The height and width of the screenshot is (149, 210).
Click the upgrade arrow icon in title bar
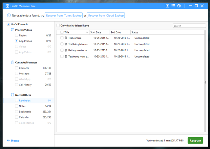(x=167, y=6)
